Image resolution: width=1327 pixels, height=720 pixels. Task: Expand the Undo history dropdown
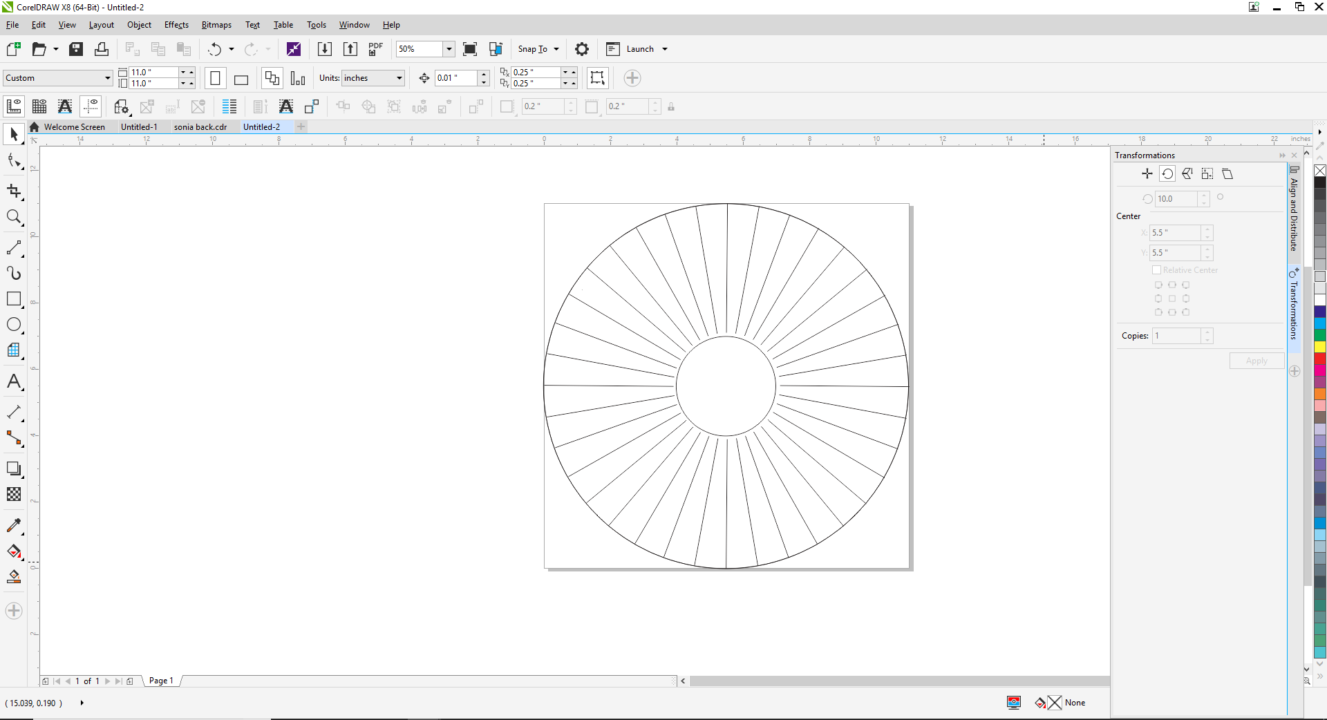click(x=232, y=49)
